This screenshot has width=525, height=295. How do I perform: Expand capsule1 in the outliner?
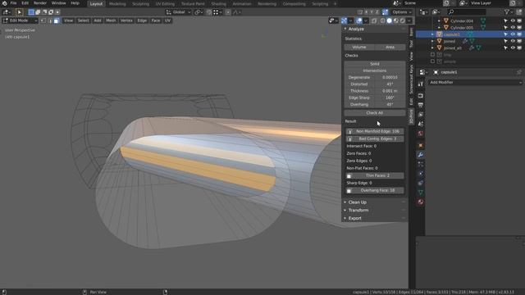point(432,34)
